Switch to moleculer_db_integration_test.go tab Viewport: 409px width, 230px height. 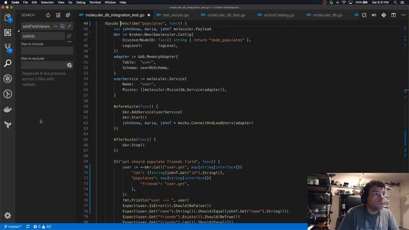(115, 15)
